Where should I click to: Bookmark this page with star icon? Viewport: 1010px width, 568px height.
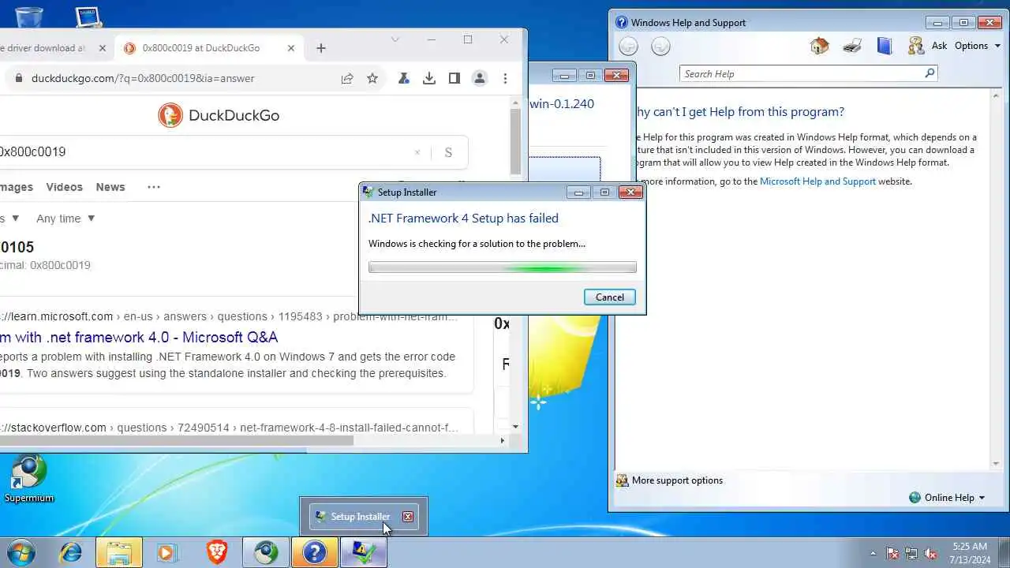point(372,78)
